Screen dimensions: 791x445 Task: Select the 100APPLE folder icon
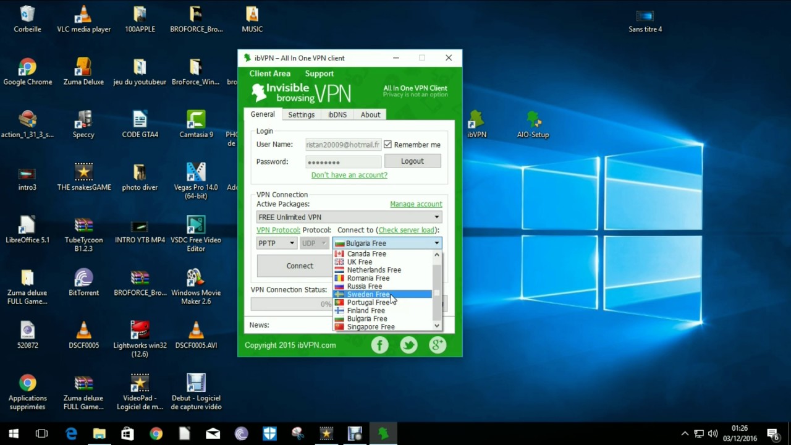tap(140, 19)
